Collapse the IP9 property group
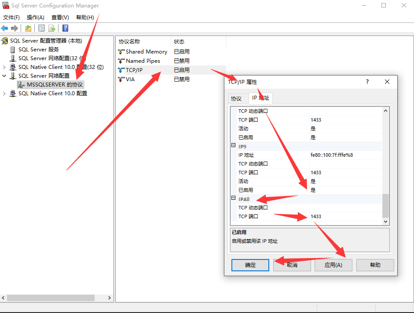Viewport: 414px width, 313px height. pyautogui.click(x=234, y=145)
